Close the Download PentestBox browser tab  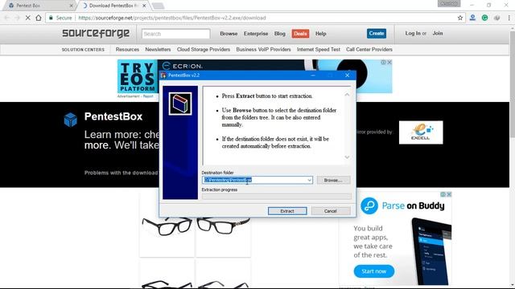coord(144,6)
